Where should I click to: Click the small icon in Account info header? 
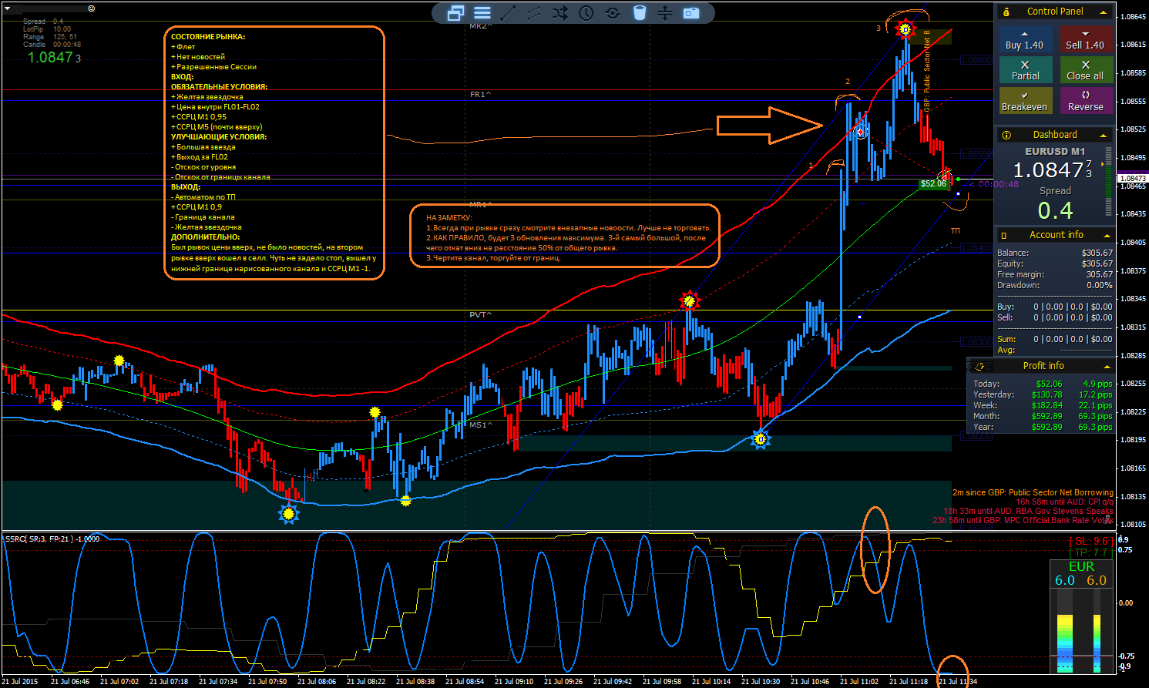point(1004,235)
